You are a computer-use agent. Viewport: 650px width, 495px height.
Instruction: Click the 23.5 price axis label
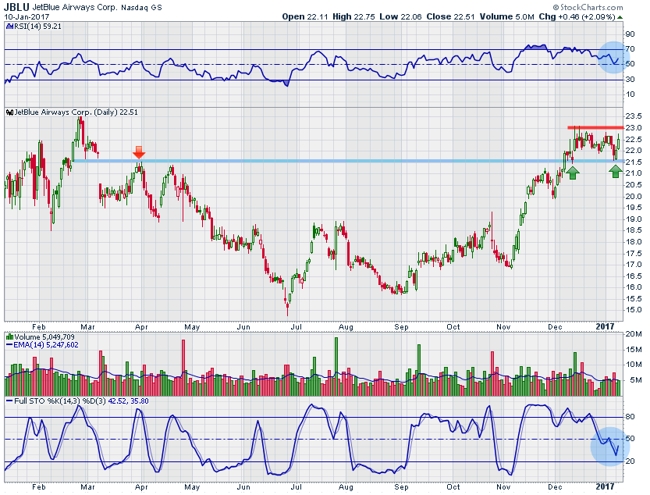point(633,116)
